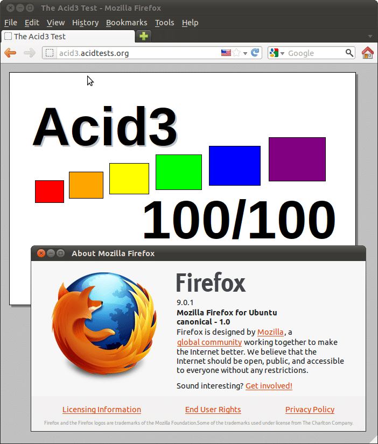Close the main Firefox browser window

click(x=10, y=8)
